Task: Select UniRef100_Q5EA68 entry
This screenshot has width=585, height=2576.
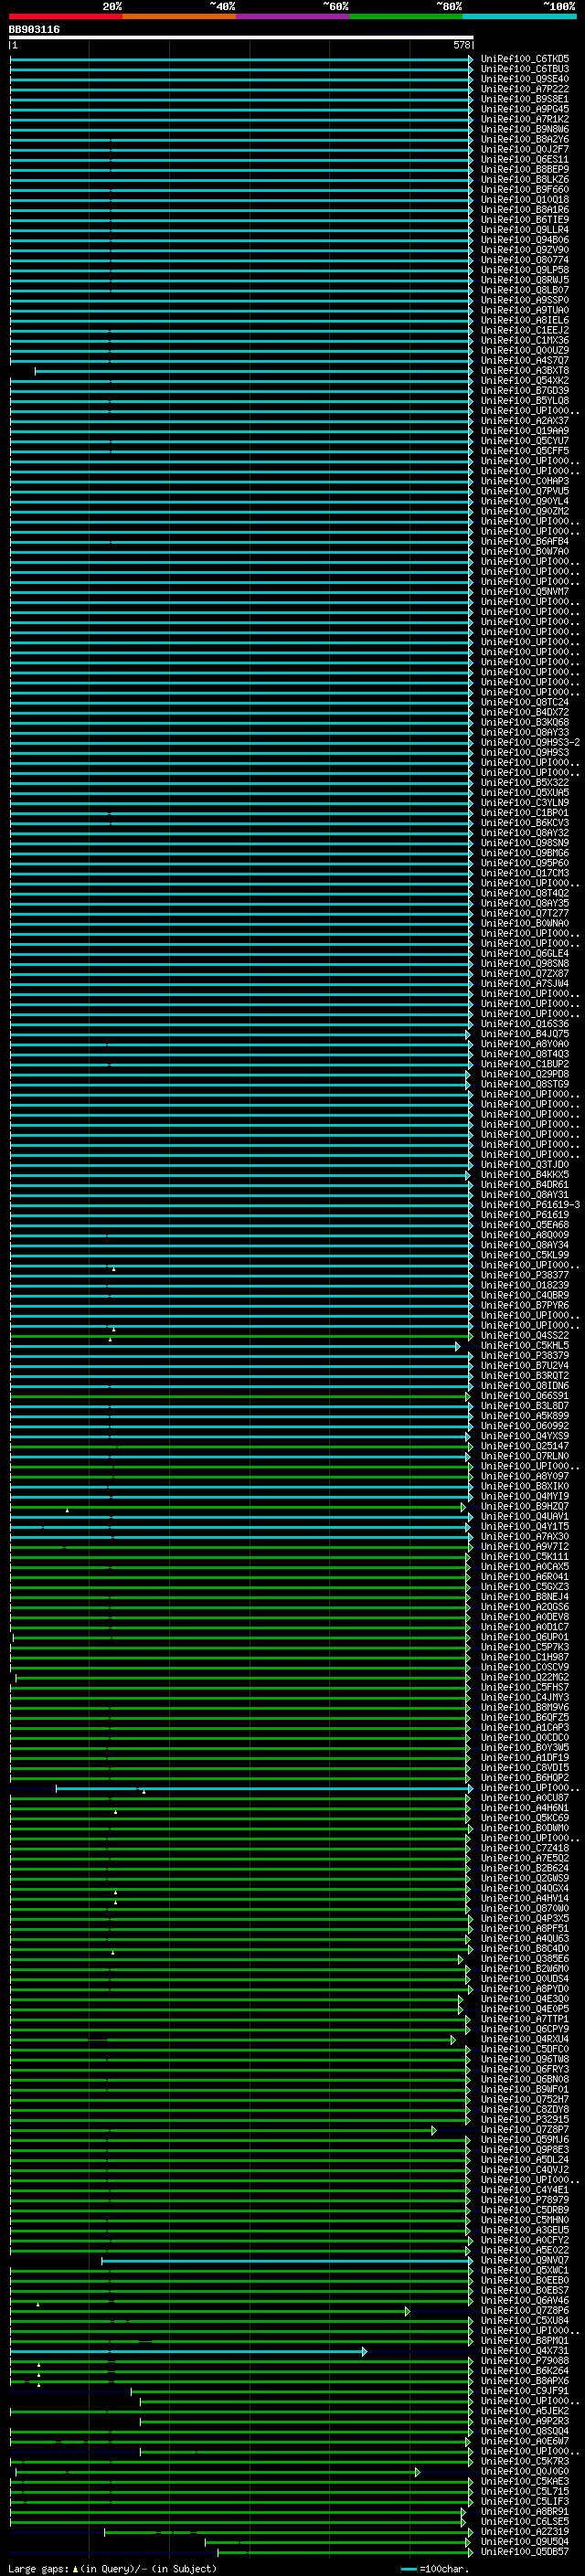Action: point(525,1225)
